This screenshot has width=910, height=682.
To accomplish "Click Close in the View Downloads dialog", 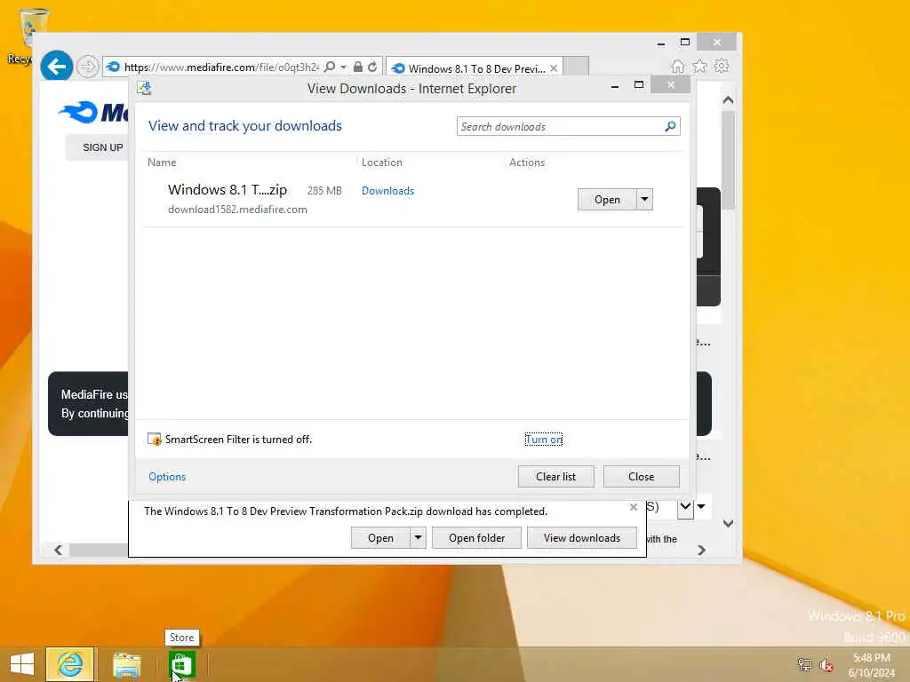I will tap(642, 477).
